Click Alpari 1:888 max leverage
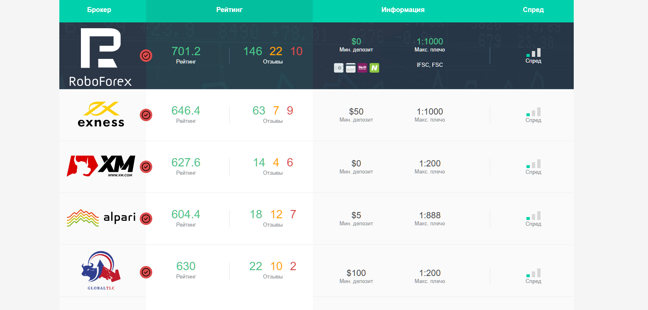Viewport: 648px width, 310px height. 430,215
